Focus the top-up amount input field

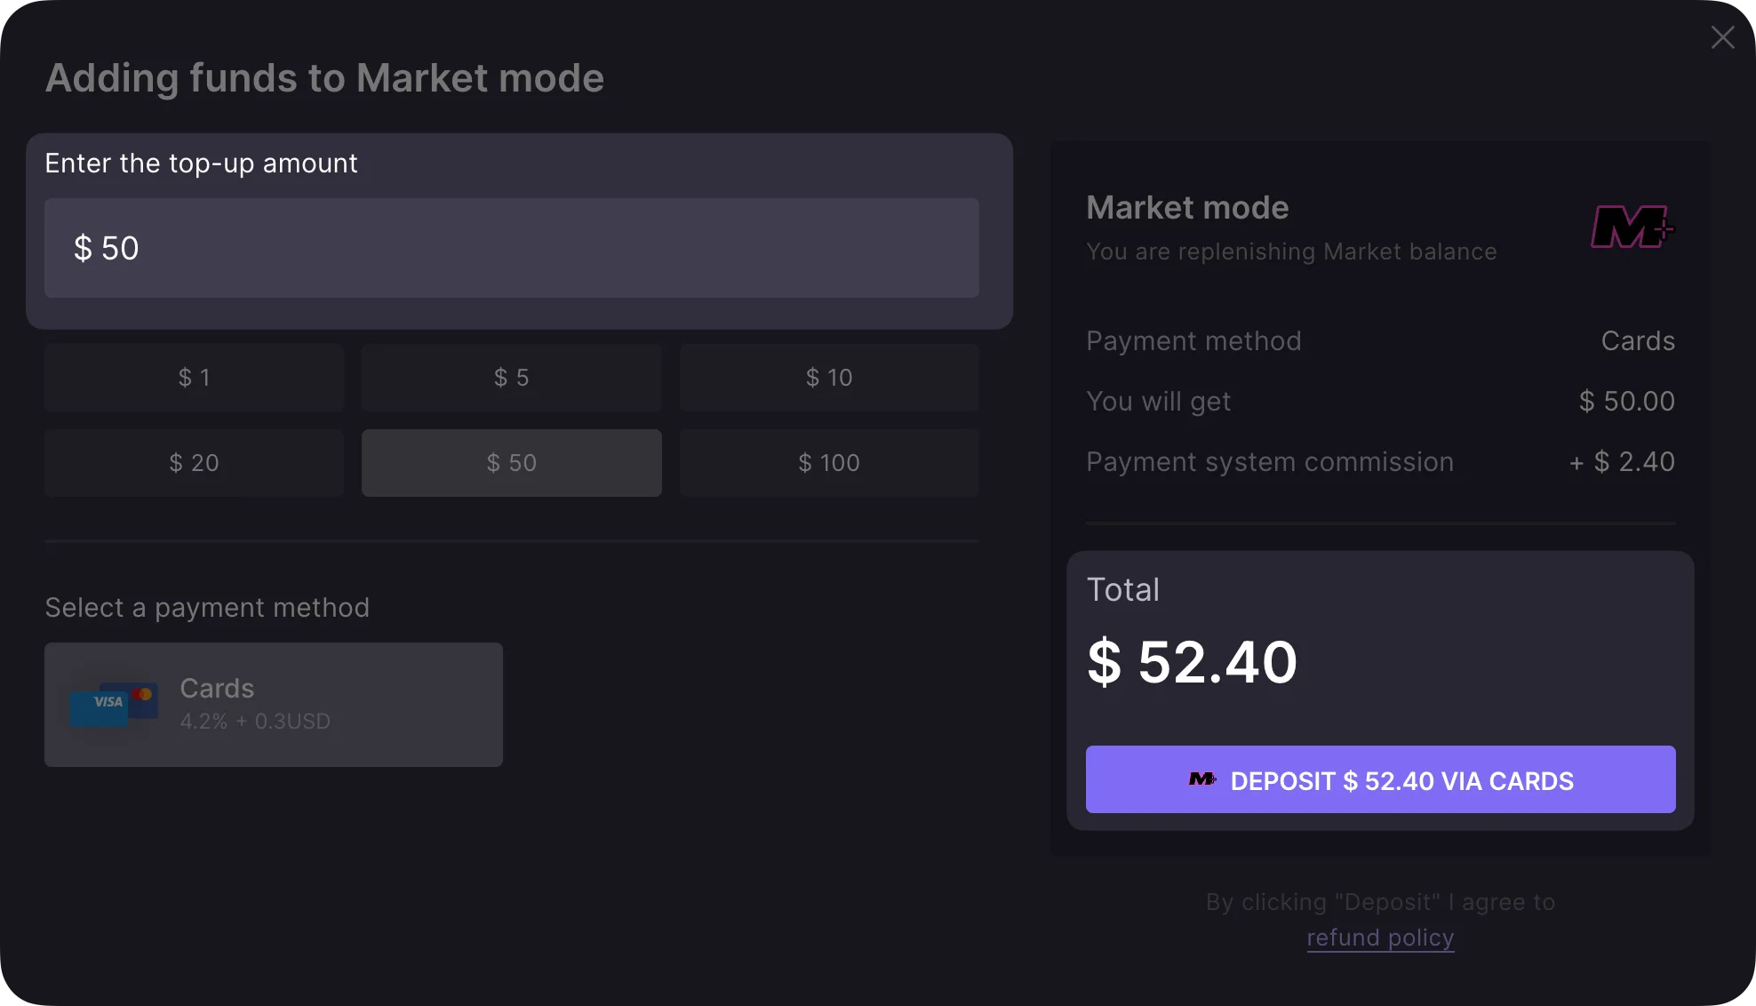[x=512, y=248]
